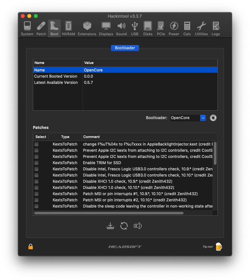Open the Patch toolbar section

point(41,29)
